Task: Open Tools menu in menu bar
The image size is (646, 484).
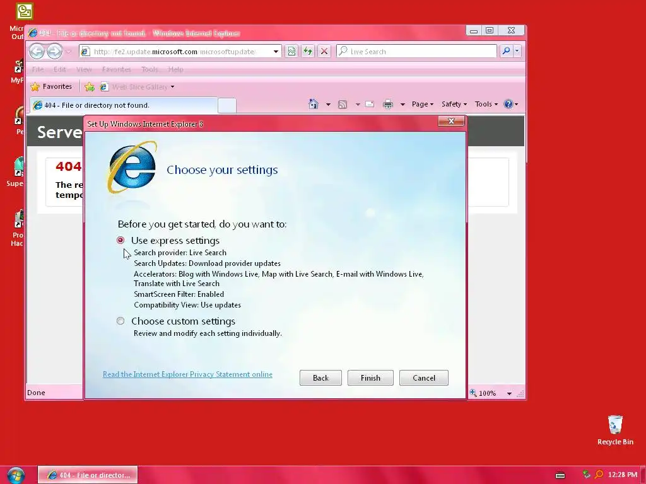Action: 150,69
